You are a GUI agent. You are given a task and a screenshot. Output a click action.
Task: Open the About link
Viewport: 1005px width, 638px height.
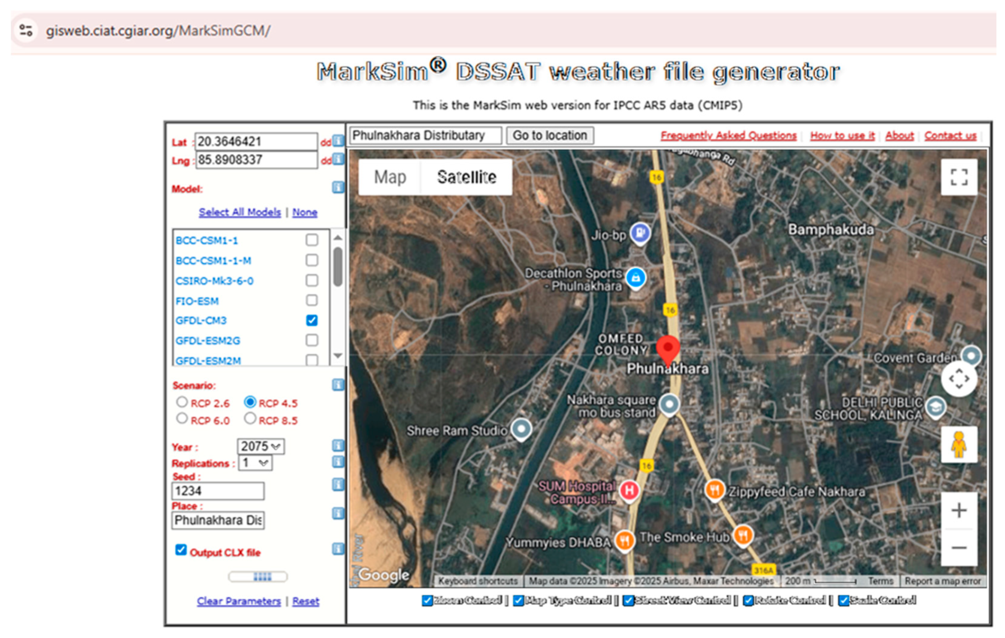[899, 136]
